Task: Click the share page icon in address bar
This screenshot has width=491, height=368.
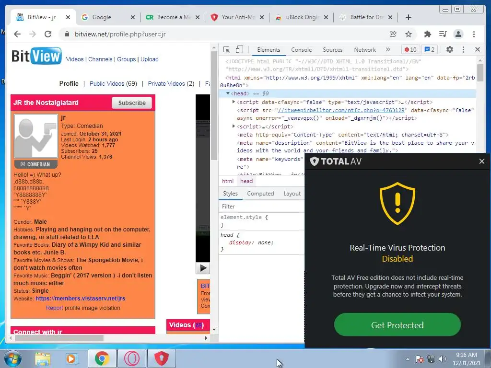Action: click(x=393, y=34)
